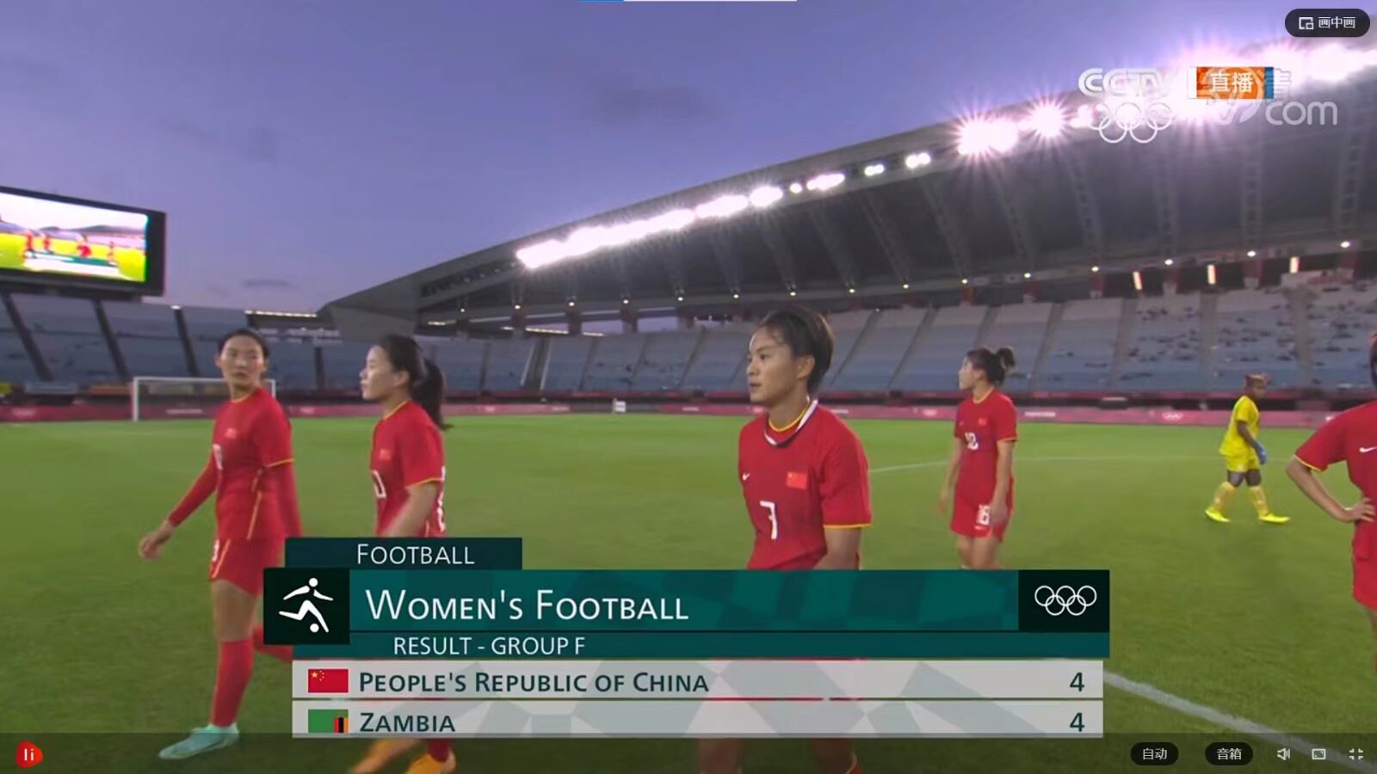Click the CCTV logo watermark
Image resolution: width=1377 pixels, height=774 pixels.
tap(1124, 83)
